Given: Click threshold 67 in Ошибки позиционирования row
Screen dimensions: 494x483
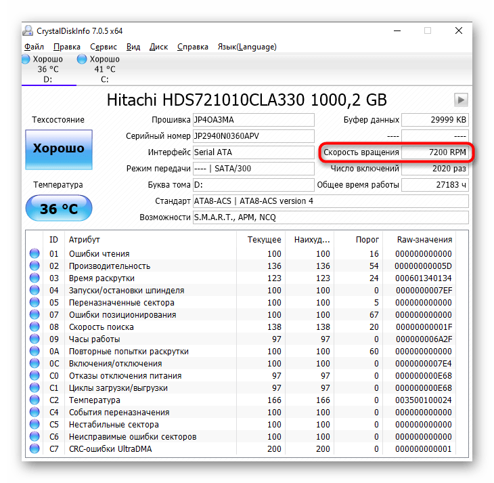Looking at the screenshot, I should pos(374,315).
